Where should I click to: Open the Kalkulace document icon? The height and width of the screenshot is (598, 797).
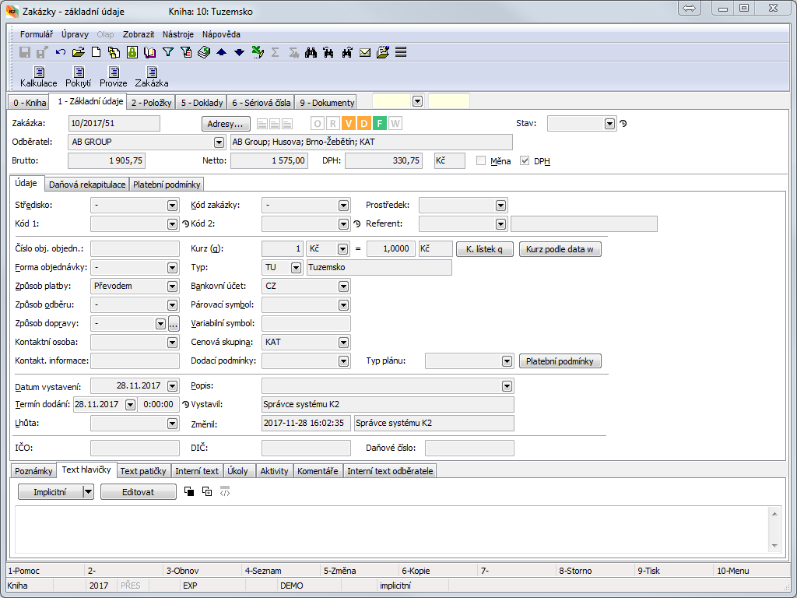click(x=38, y=72)
